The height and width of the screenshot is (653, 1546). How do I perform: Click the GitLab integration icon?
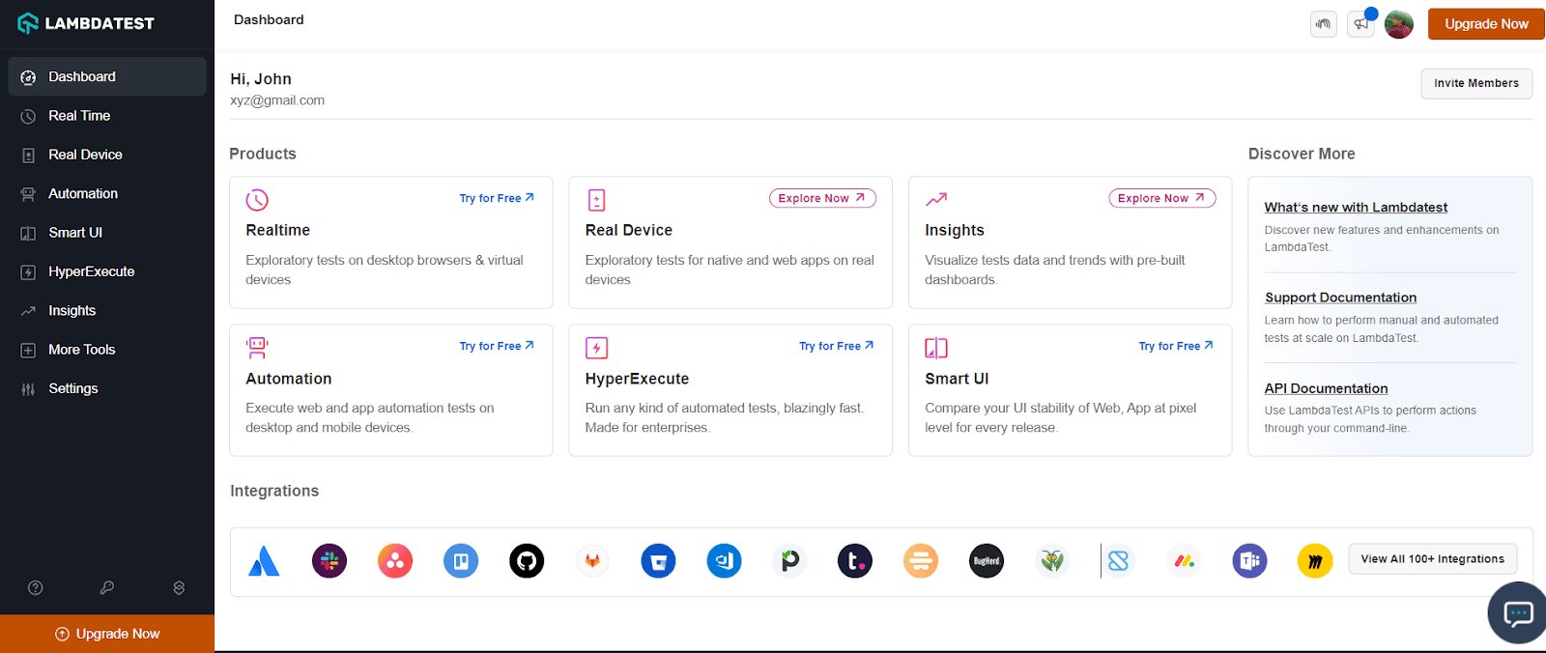[592, 560]
